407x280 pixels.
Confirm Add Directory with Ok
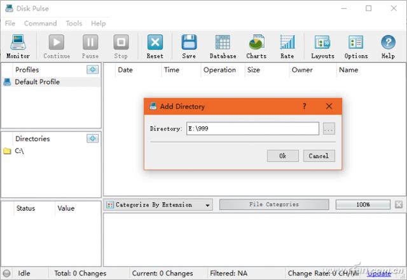(x=282, y=156)
